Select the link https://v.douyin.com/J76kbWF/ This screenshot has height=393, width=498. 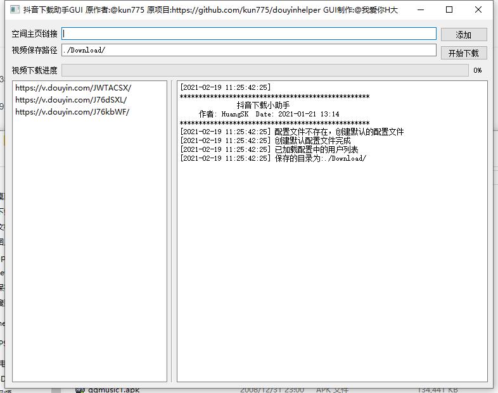[x=72, y=112]
